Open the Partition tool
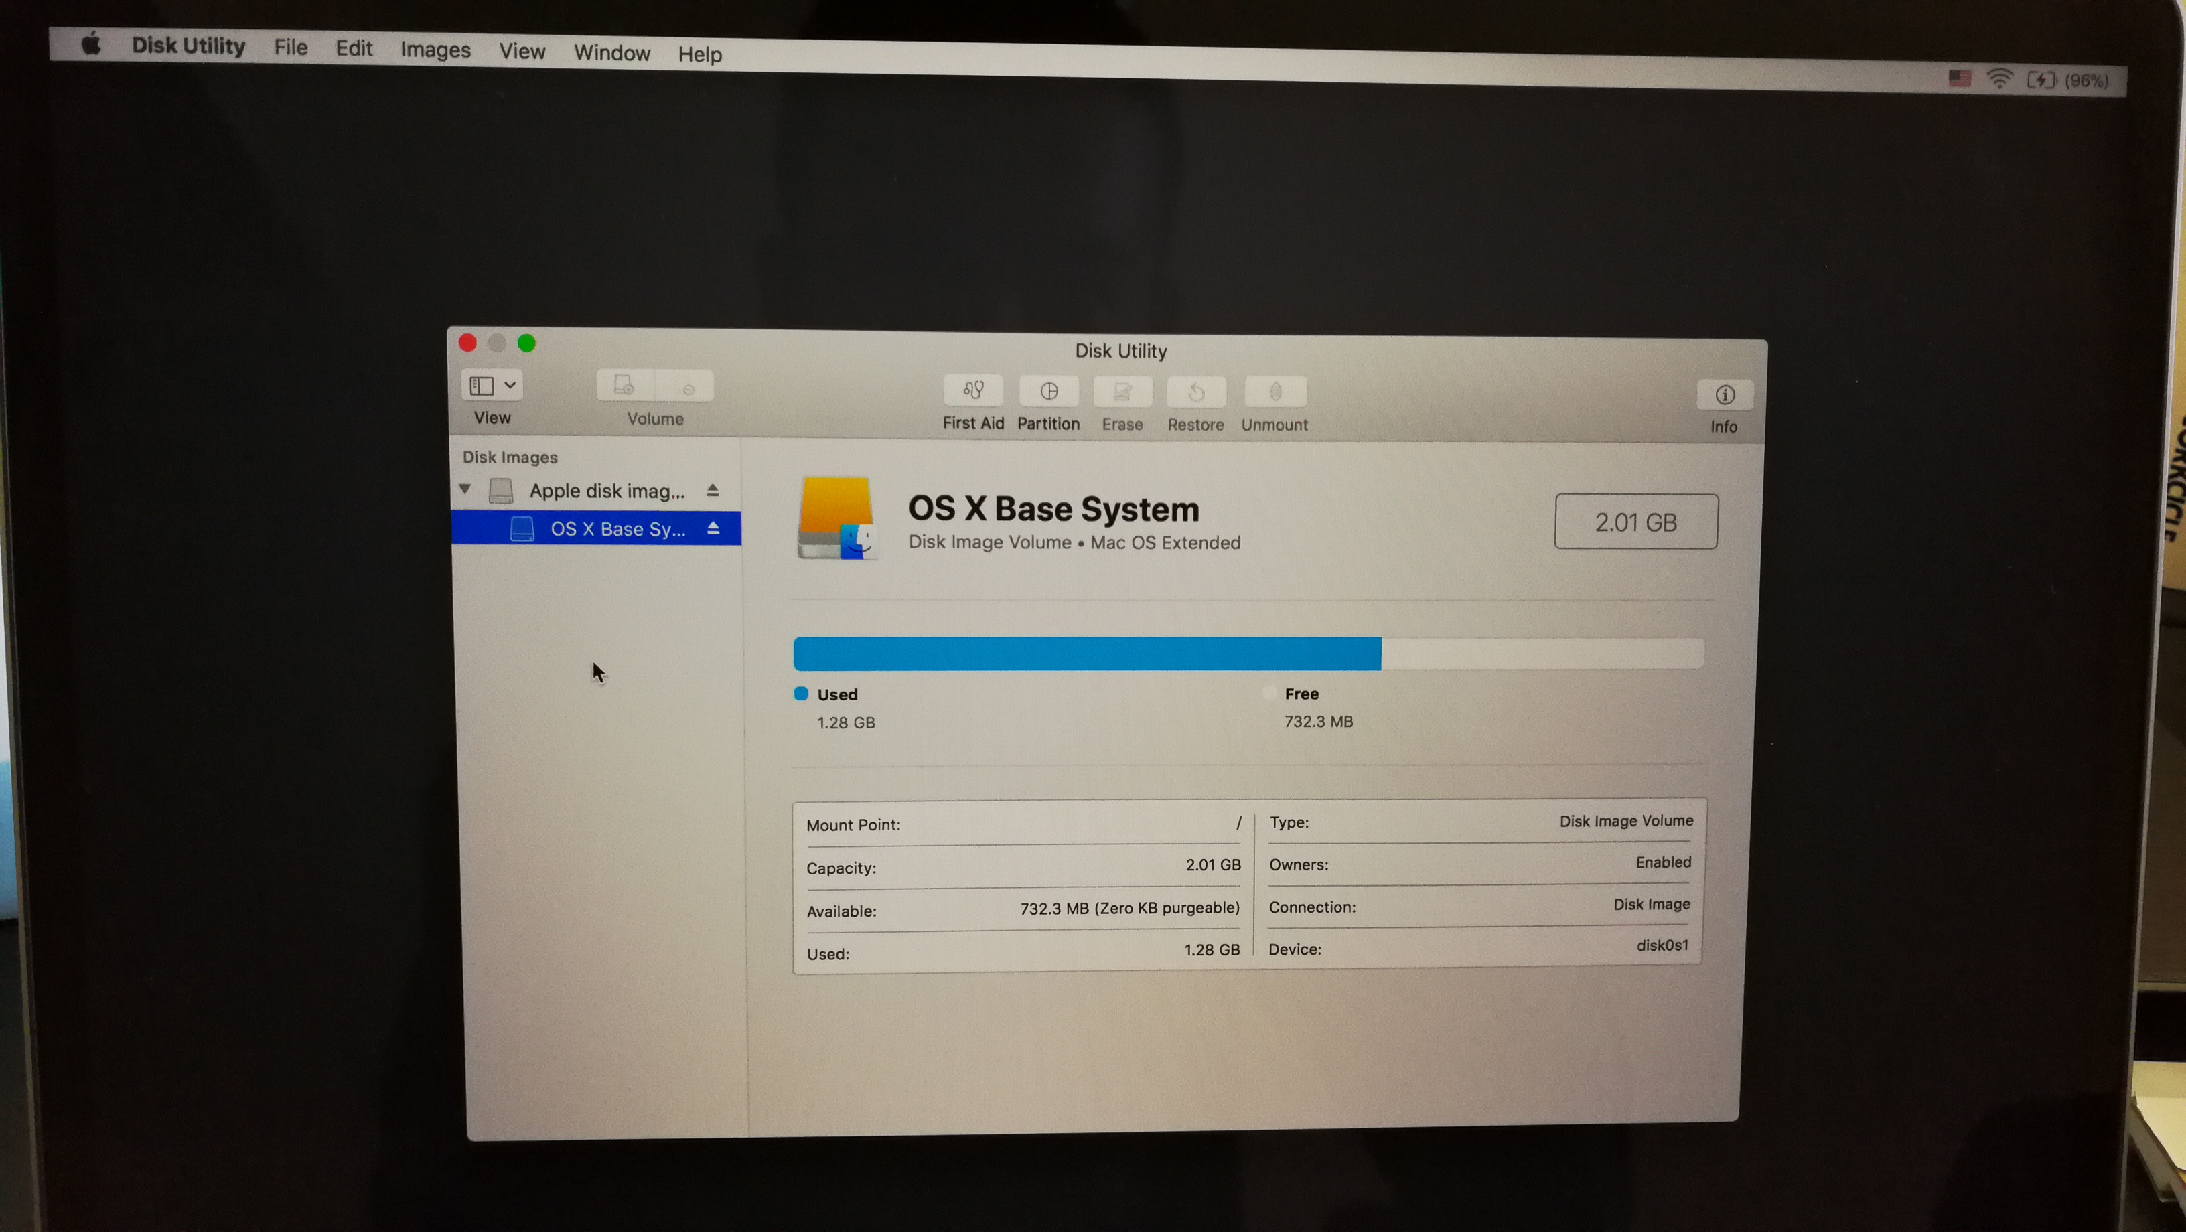Viewport: 2186px width, 1232px height. pos(1049,391)
